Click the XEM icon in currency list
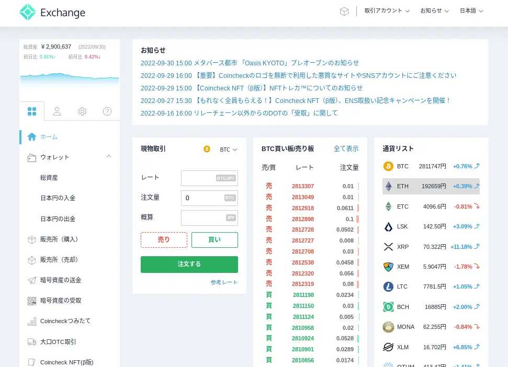 [x=388, y=267]
